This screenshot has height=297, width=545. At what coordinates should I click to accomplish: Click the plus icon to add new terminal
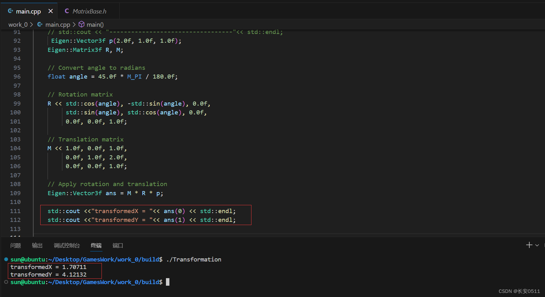(x=529, y=245)
